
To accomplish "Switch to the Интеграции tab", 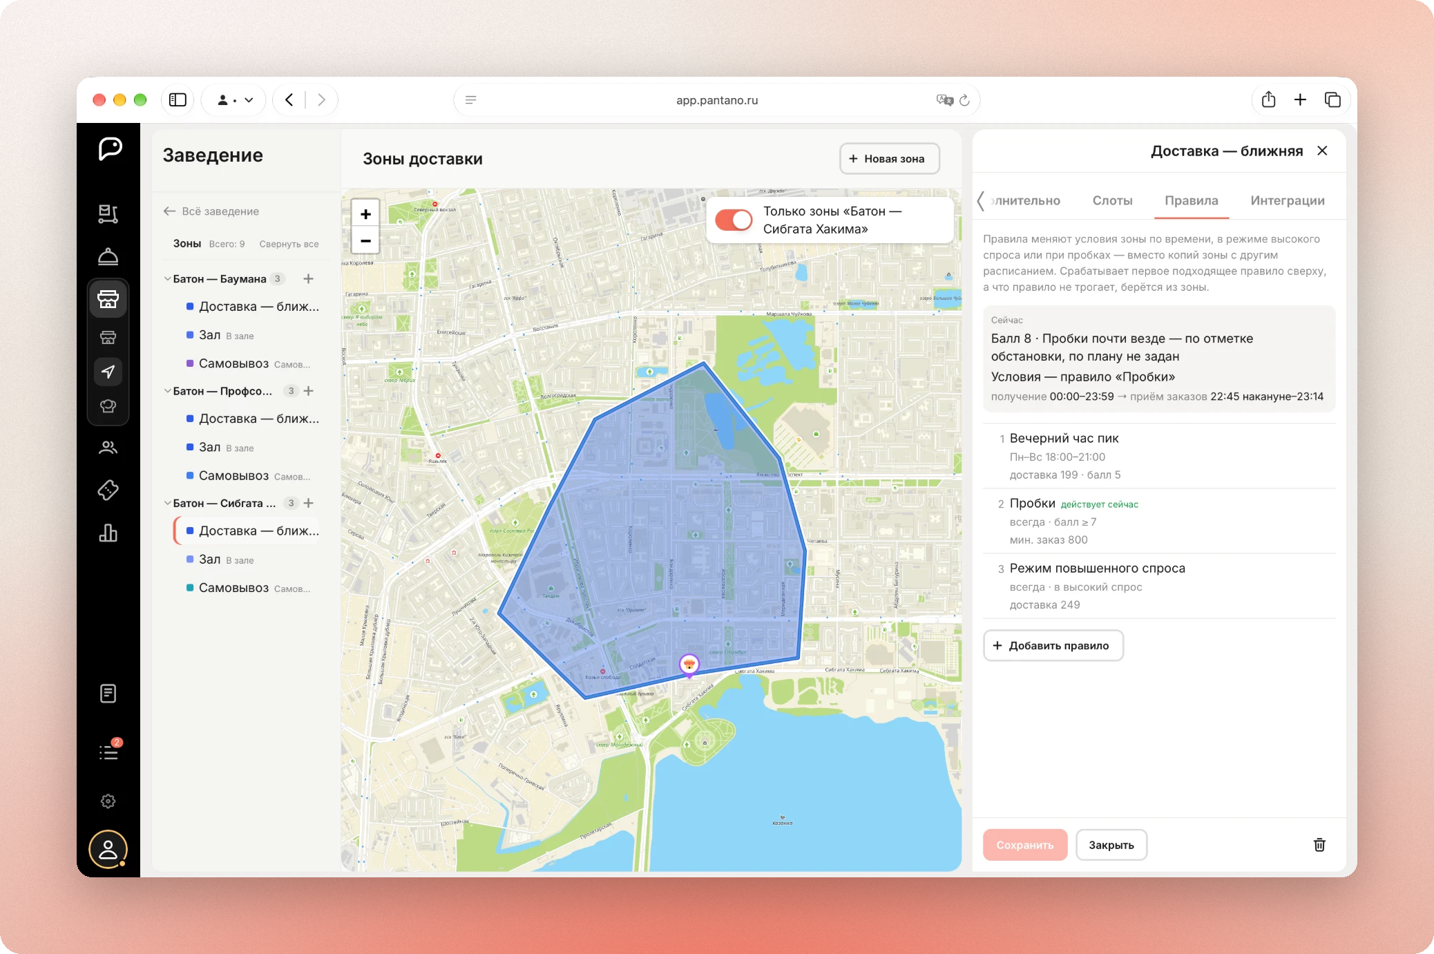I will pos(1287,200).
